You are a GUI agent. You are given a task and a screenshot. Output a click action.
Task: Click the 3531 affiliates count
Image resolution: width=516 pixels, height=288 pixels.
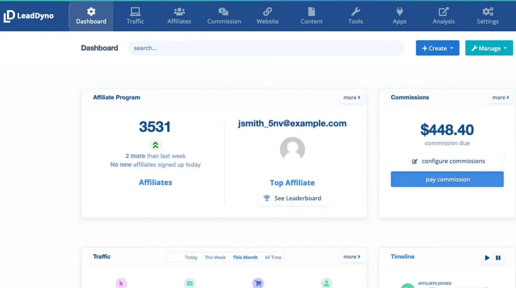pyautogui.click(x=155, y=127)
